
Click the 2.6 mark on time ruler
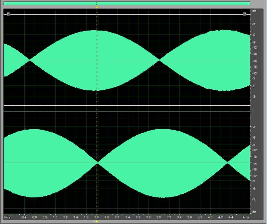(x=138, y=217)
